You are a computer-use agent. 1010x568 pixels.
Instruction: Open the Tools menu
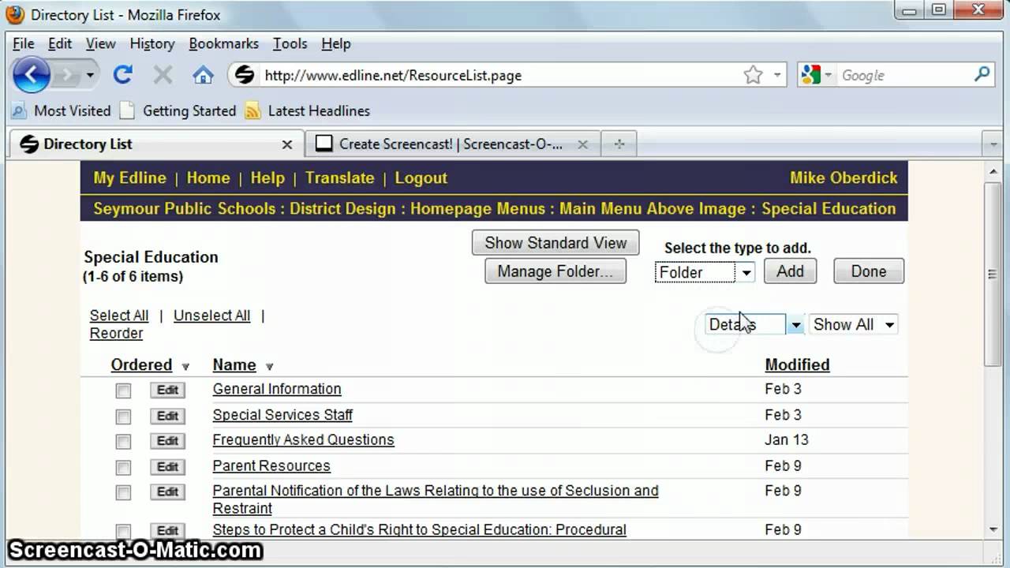pos(290,43)
